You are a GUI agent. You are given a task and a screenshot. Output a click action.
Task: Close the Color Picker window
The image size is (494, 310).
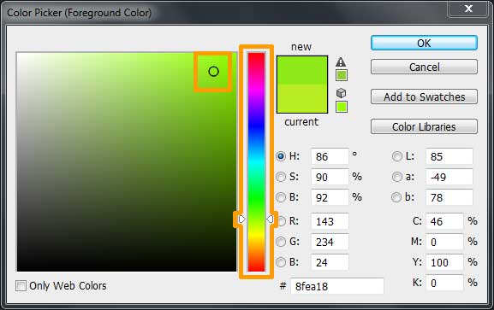click(x=468, y=9)
